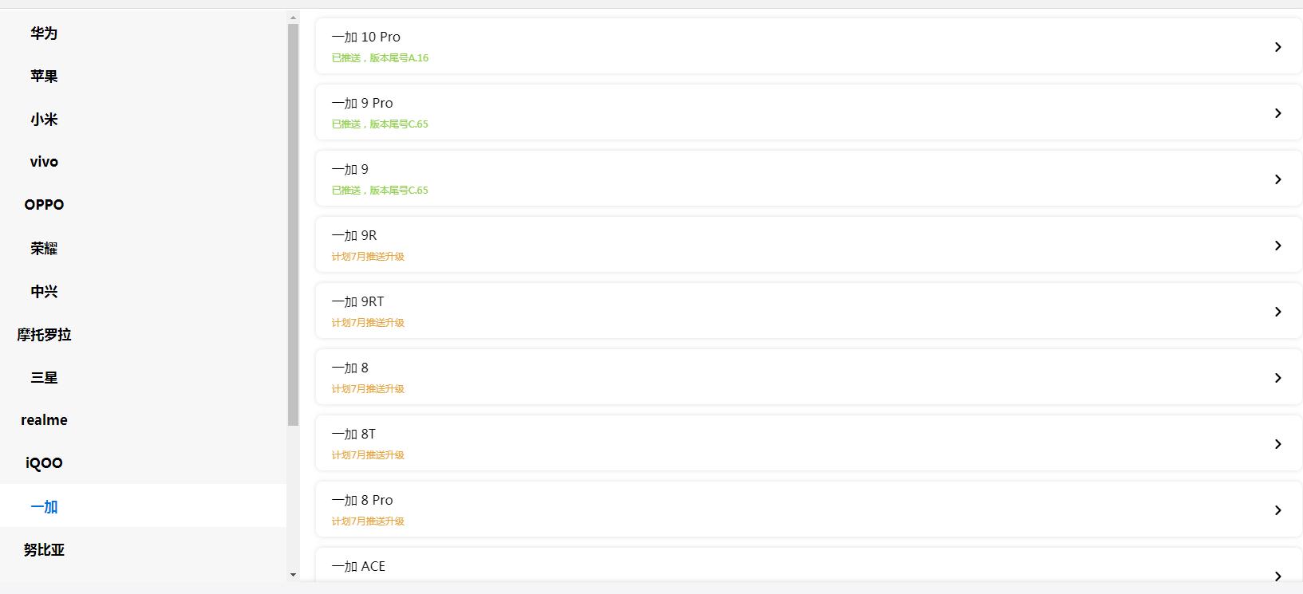1303x594 pixels.
Task: Select 摩托罗拉 in the brand menu
Action: coord(44,335)
